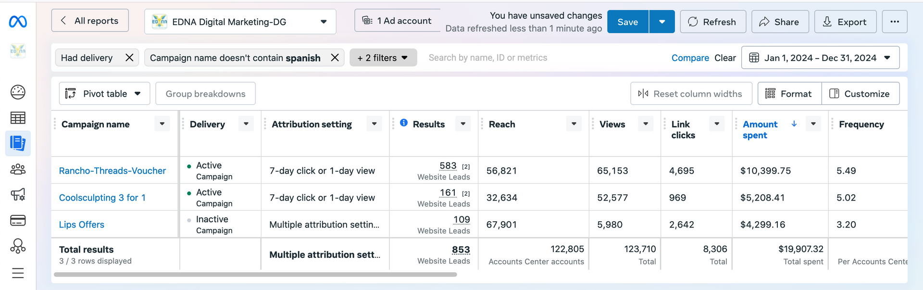This screenshot has width=923, height=290.
Task: Click the 583 results value
Action: point(448,166)
